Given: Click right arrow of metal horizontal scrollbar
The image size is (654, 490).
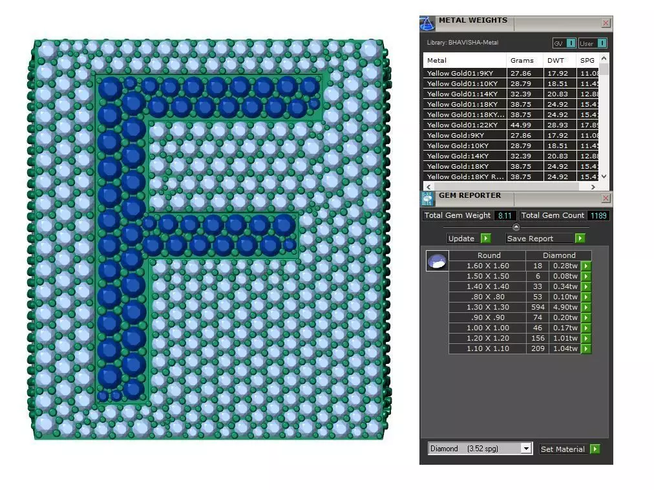Looking at the screenshot, I should (593, 187).
